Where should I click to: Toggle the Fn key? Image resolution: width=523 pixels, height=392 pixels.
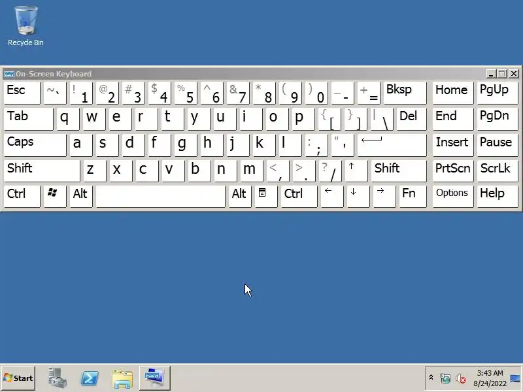(413, 197)
